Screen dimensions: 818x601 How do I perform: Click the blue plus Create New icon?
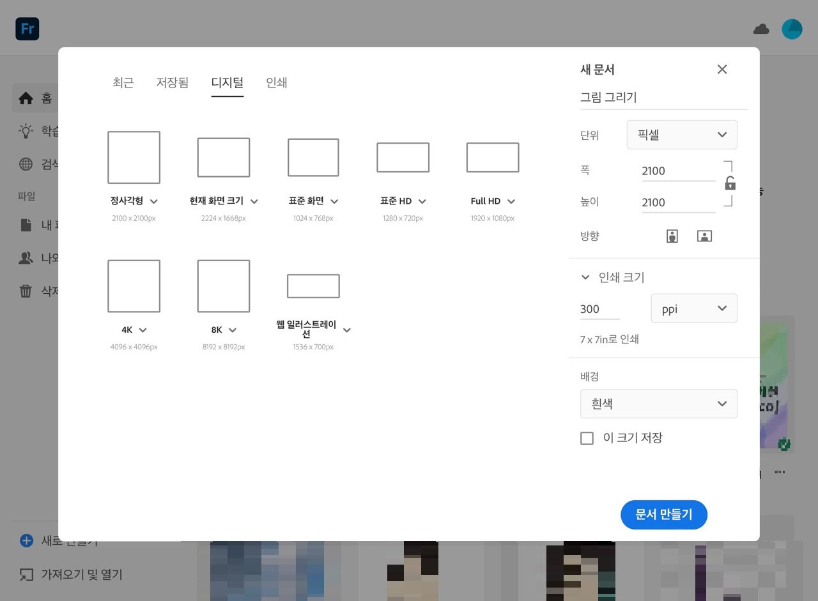point(26,541)
